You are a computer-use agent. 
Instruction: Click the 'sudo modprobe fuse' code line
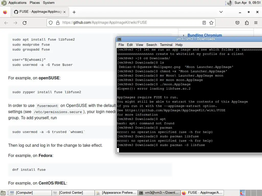pyautogui.click(x=31, y=44)
